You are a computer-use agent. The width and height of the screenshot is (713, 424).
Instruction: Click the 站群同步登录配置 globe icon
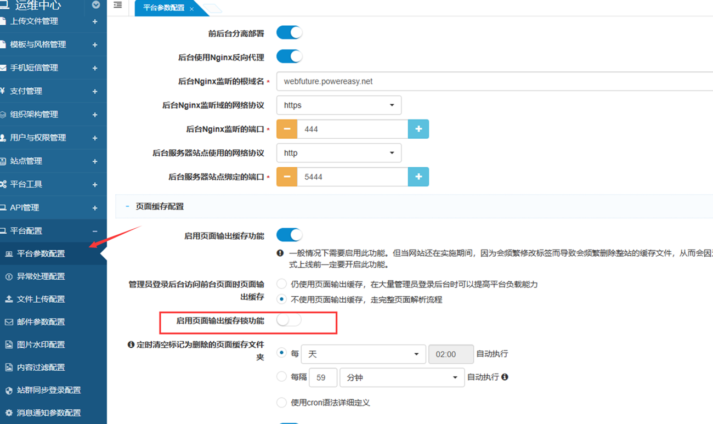coord(9,391)
